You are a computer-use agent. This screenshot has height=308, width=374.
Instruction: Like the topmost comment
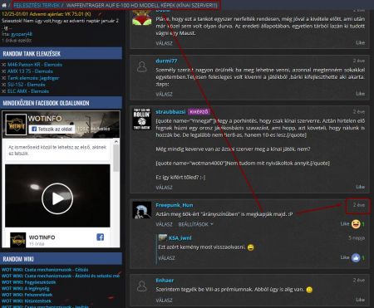pyautogui.click(x=360, y=43)
